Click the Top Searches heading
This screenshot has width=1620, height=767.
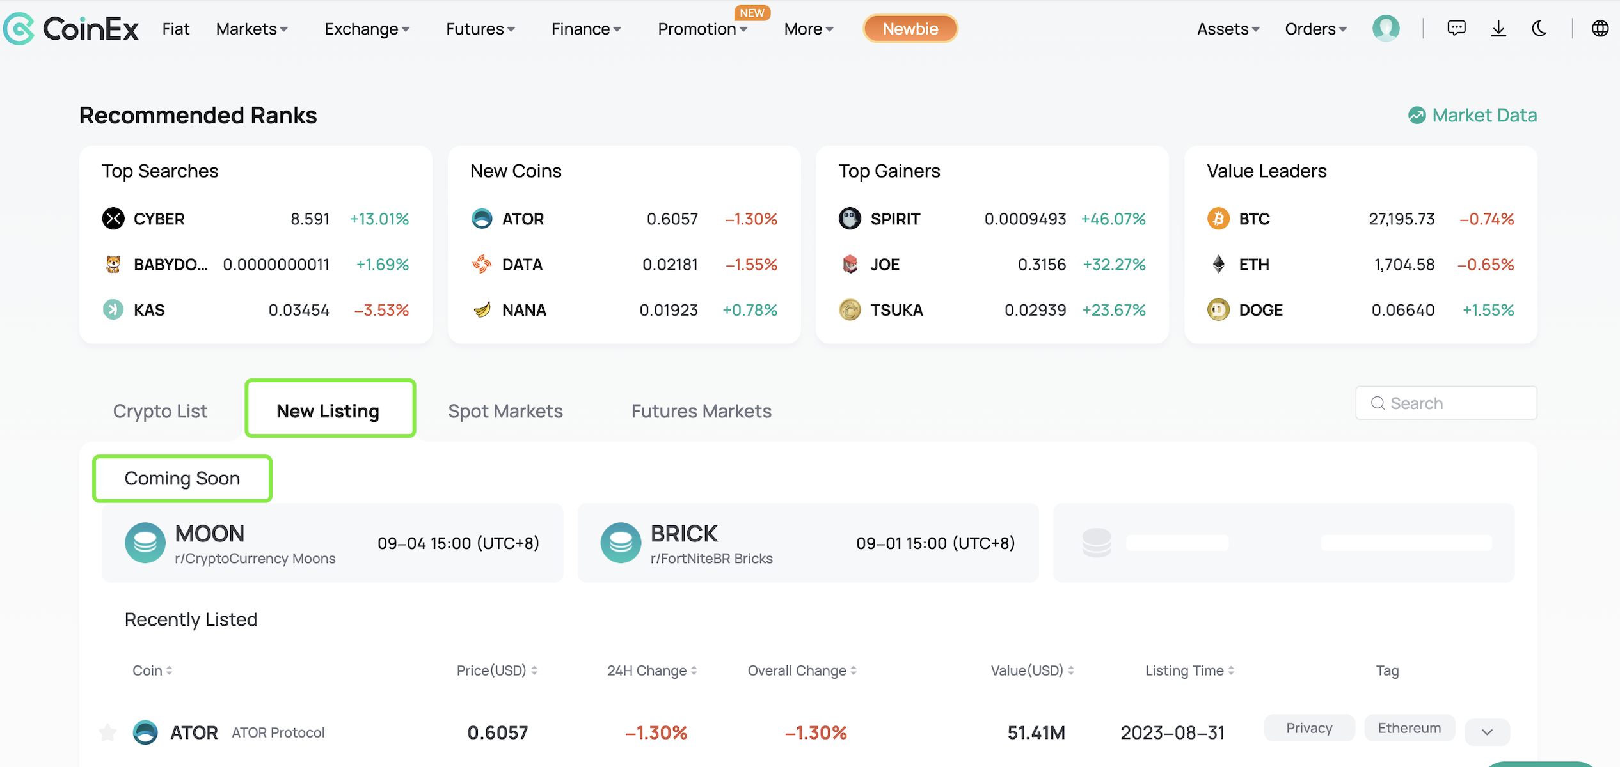160,171
